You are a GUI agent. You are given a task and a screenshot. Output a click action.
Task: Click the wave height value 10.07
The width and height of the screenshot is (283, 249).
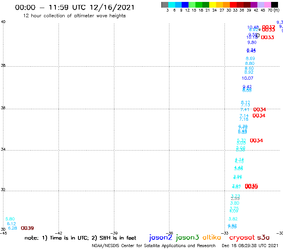[247, 78]
